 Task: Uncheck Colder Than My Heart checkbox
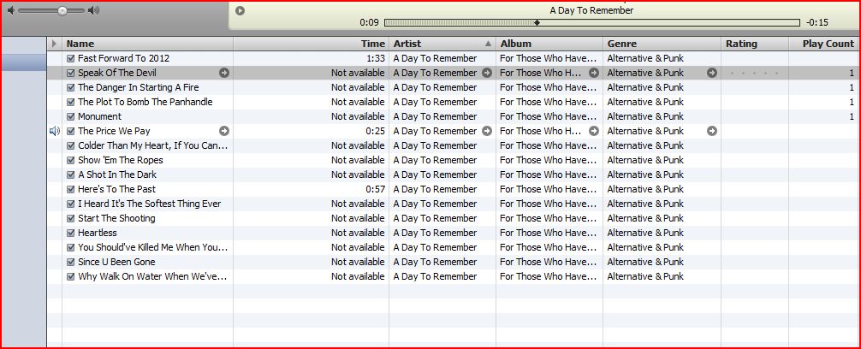[70, 145]
